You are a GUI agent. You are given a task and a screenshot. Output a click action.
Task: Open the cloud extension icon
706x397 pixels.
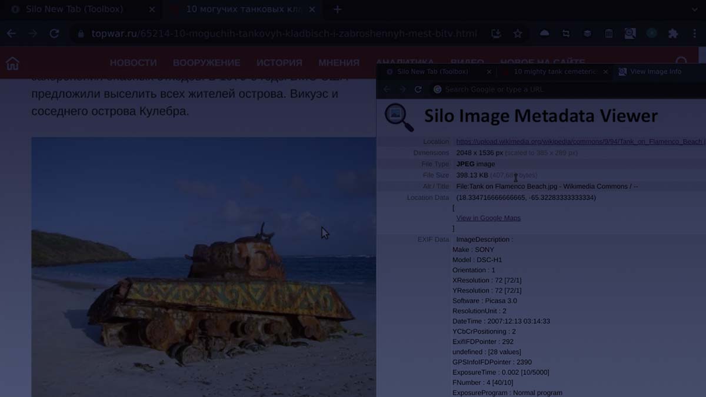click(544, 34)
